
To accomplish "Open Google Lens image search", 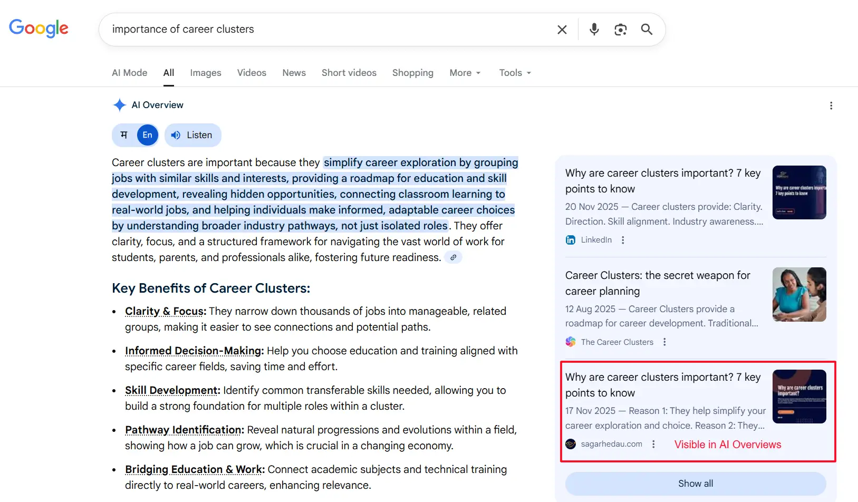I will click(620, 30).
